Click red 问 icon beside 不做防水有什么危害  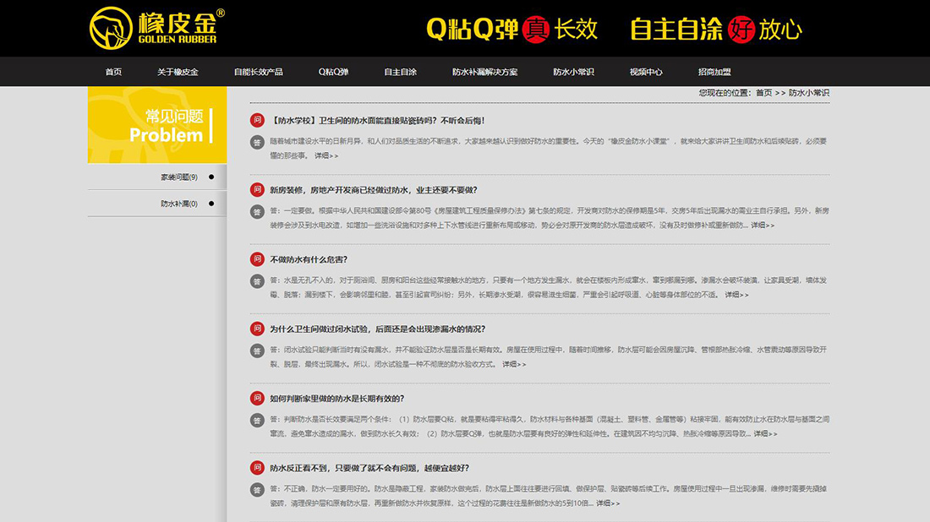(257, 259)
